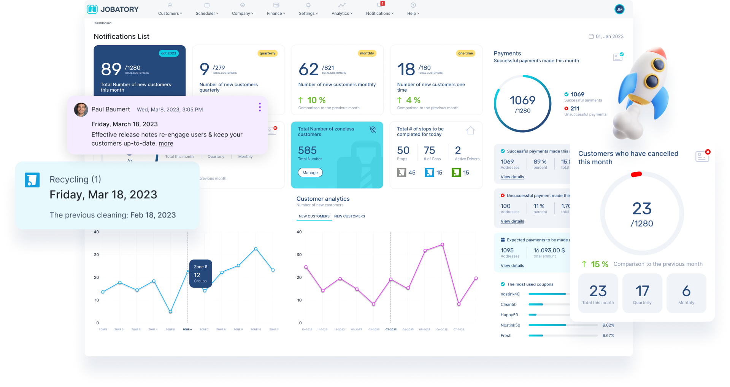Click the nostink40 coupon usage bar

(547, 294)
